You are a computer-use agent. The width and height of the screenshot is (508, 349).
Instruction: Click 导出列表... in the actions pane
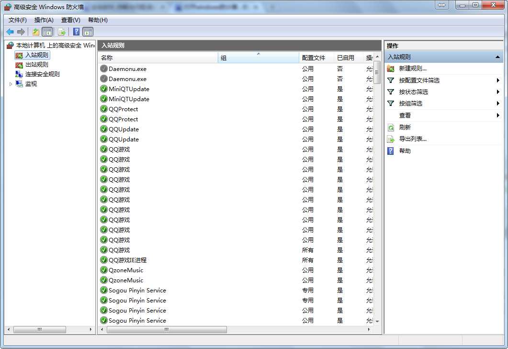point(412,139)
